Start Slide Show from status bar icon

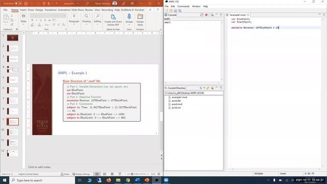coord(120,174)
